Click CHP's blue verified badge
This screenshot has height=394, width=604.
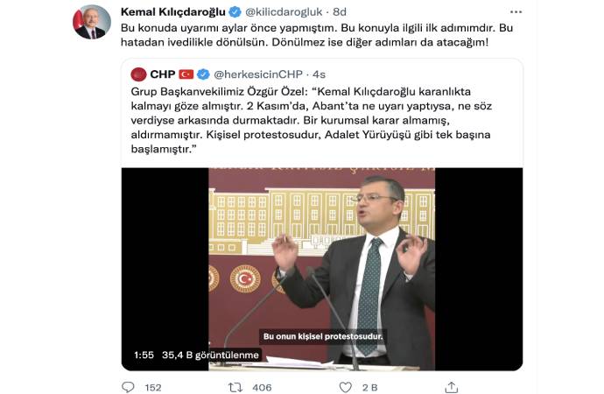tap(203, 74)
